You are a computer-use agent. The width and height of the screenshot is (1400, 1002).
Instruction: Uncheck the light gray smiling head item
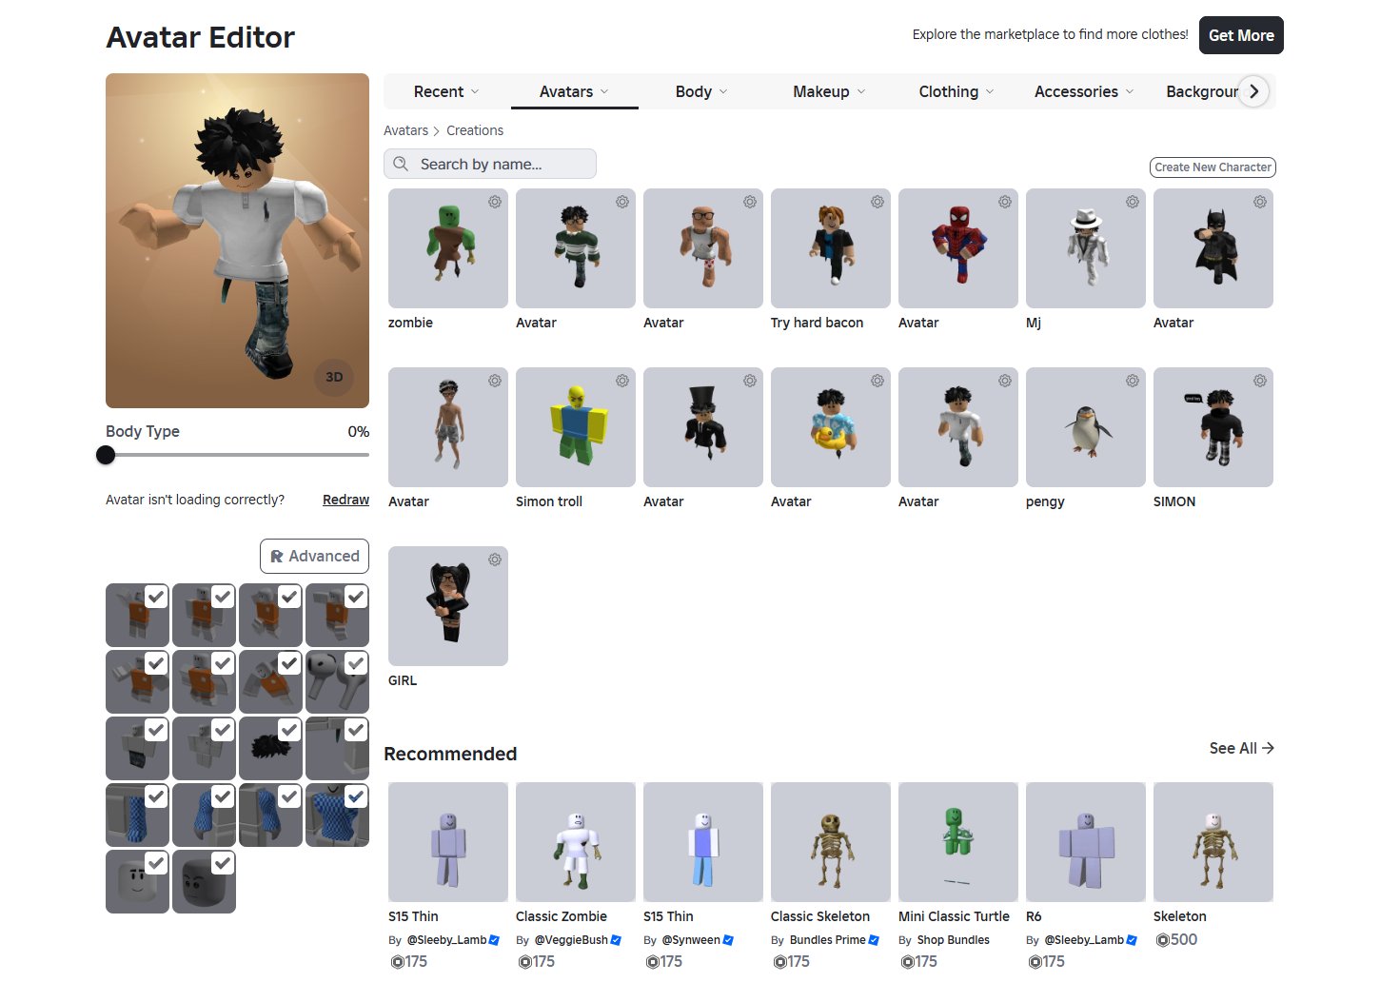tap(156, 863)
